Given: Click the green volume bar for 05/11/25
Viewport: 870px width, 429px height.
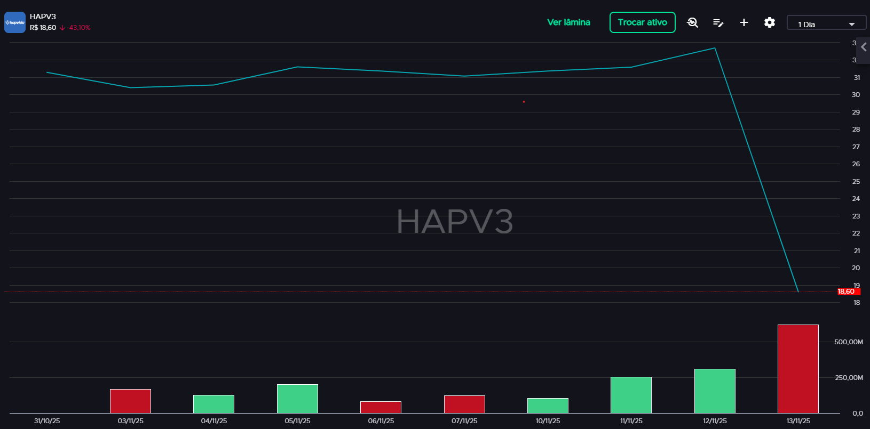Looking at the screenshot, I should (x=297, y=399).
